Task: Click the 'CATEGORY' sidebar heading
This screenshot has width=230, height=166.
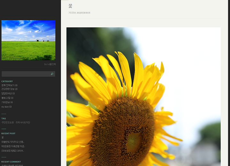Action: (x=7, y=81)
